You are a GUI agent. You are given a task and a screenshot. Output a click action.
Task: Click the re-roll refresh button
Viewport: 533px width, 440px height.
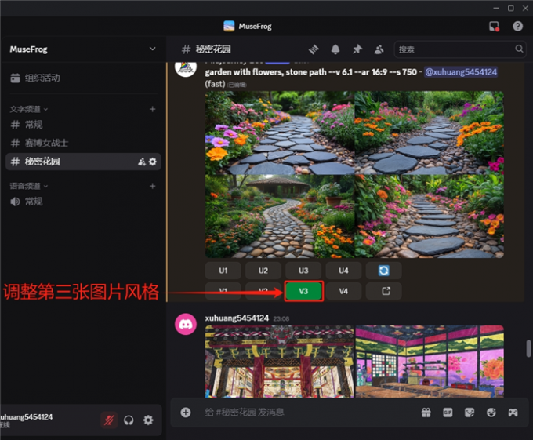(383, 271)
